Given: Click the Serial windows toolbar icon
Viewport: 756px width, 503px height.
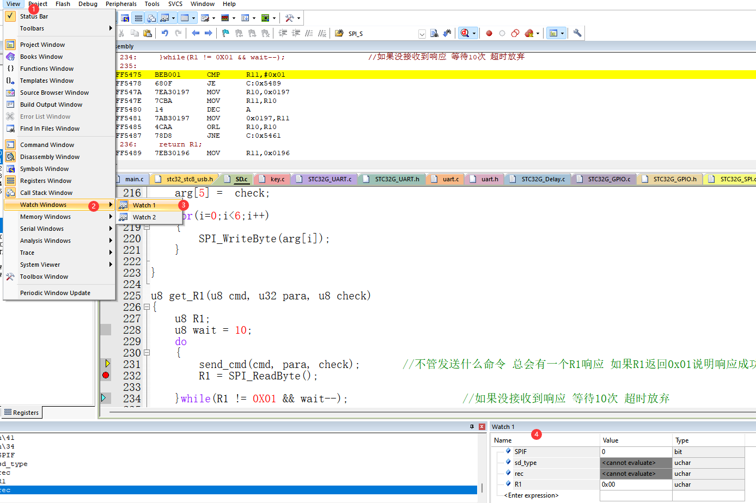Looking at the screenshot, I should (205, 18).
